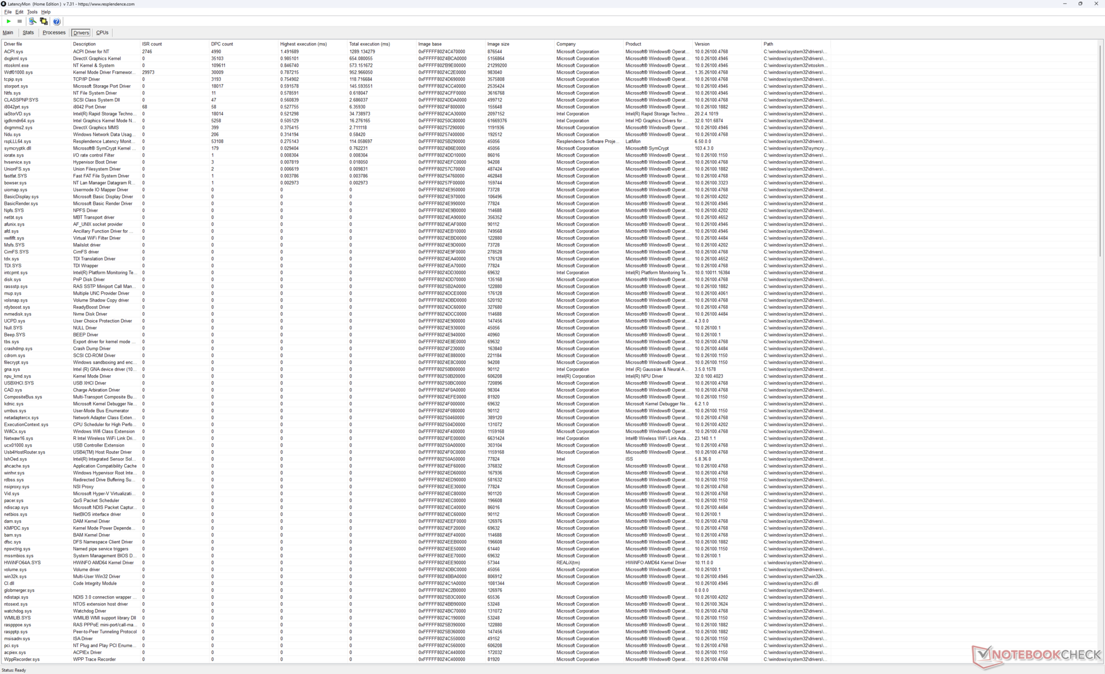
Task: Switch to the Stats tab
Action: pyautogui.click(x=28, y=33)
